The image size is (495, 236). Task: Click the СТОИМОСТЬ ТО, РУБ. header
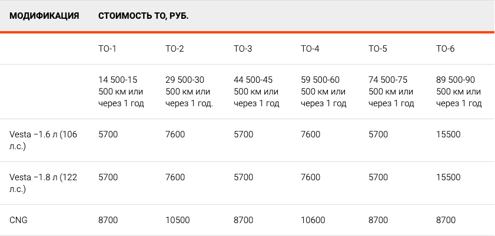(x=144, y=16)
